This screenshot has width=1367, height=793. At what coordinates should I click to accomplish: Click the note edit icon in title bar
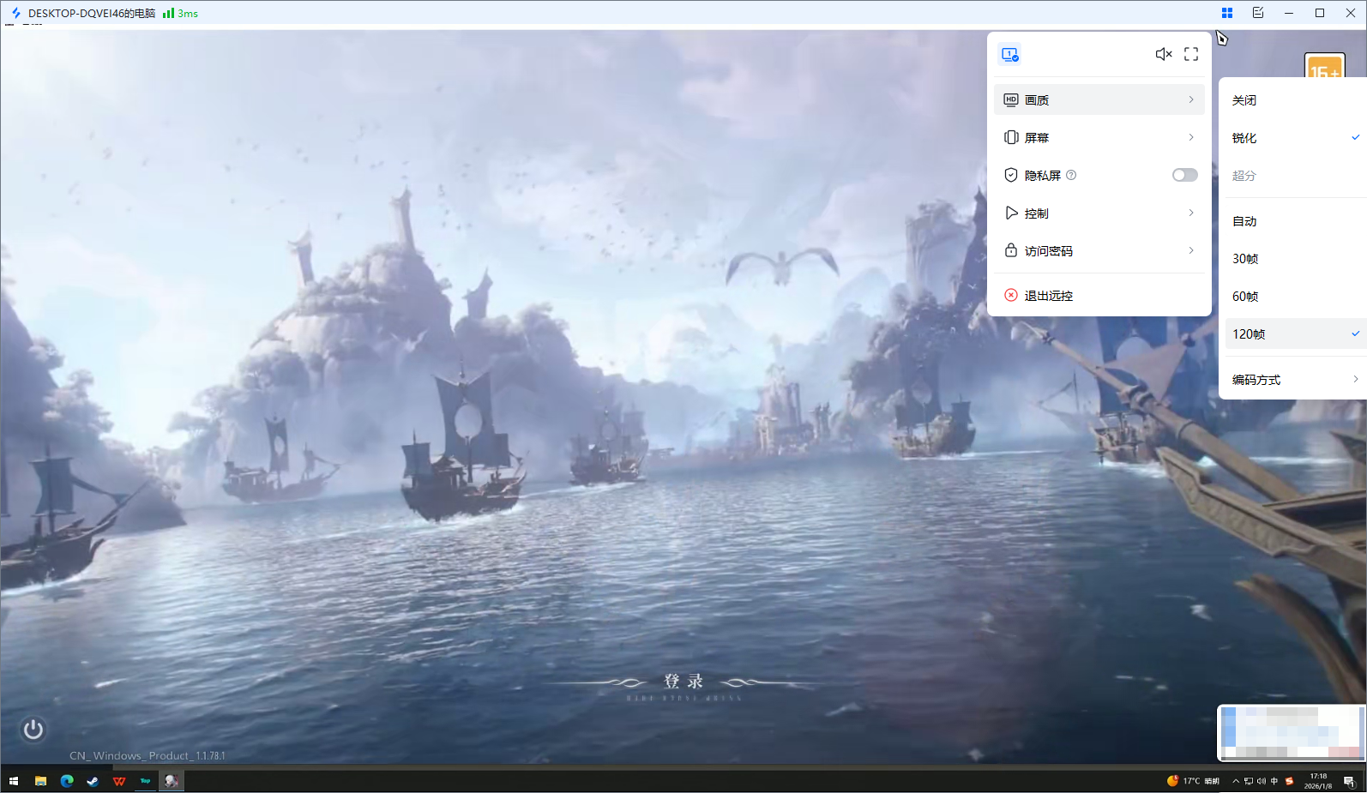[x=1258, y=13]
